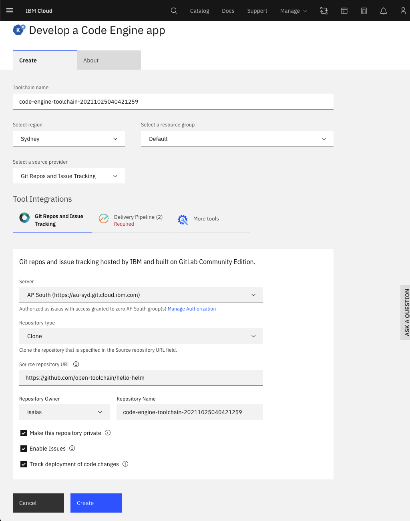Launch IBM Cloud Shell icon
This screenshot has width=410, height=521.
tap(344, 11)
